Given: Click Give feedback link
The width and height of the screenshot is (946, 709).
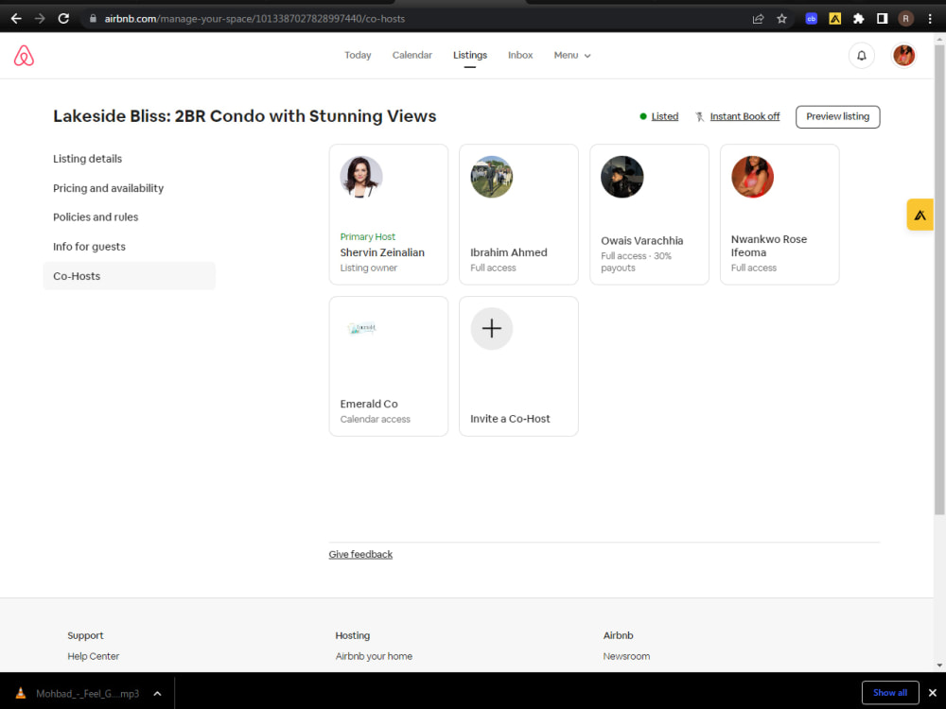Looking at the screenshot, I should tap(360, 554).
